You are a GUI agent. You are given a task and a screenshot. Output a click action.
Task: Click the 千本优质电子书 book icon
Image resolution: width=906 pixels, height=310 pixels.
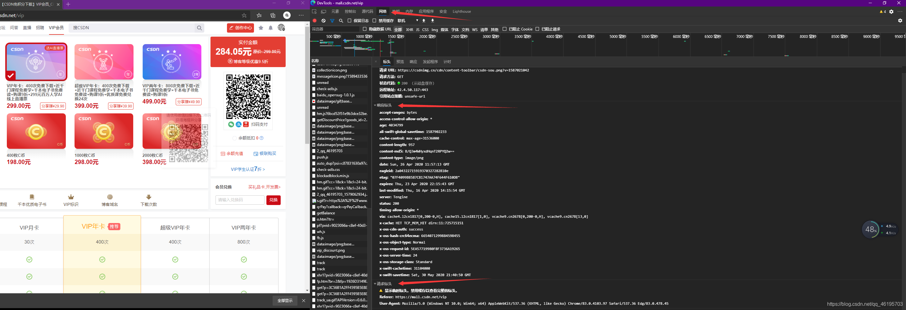[x=32, y=197]
